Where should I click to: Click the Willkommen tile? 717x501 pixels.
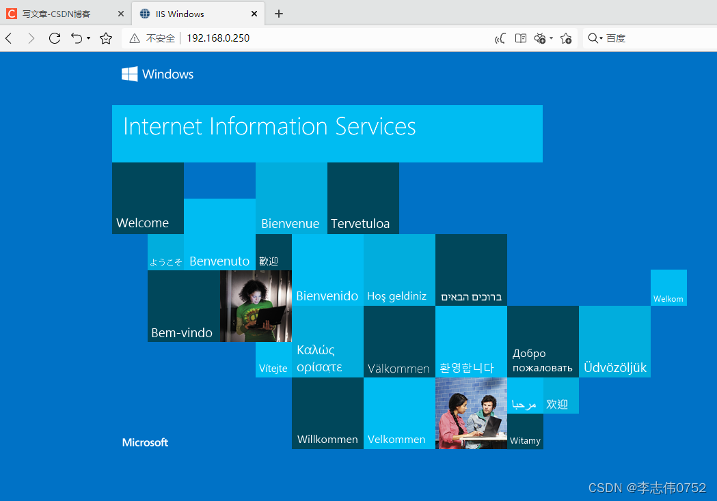click(327, 414)
